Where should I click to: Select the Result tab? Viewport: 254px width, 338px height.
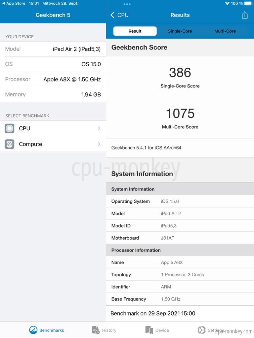tap(135, 31)
